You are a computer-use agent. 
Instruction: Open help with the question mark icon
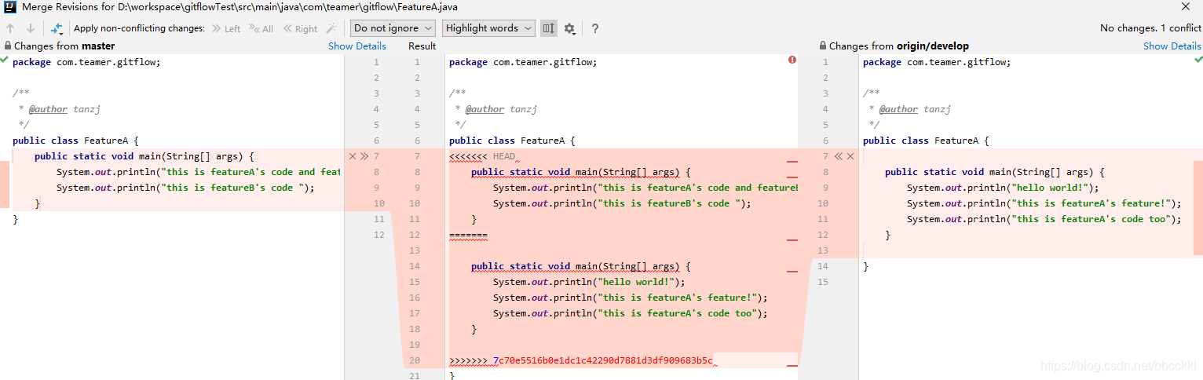tap(595, 28)
